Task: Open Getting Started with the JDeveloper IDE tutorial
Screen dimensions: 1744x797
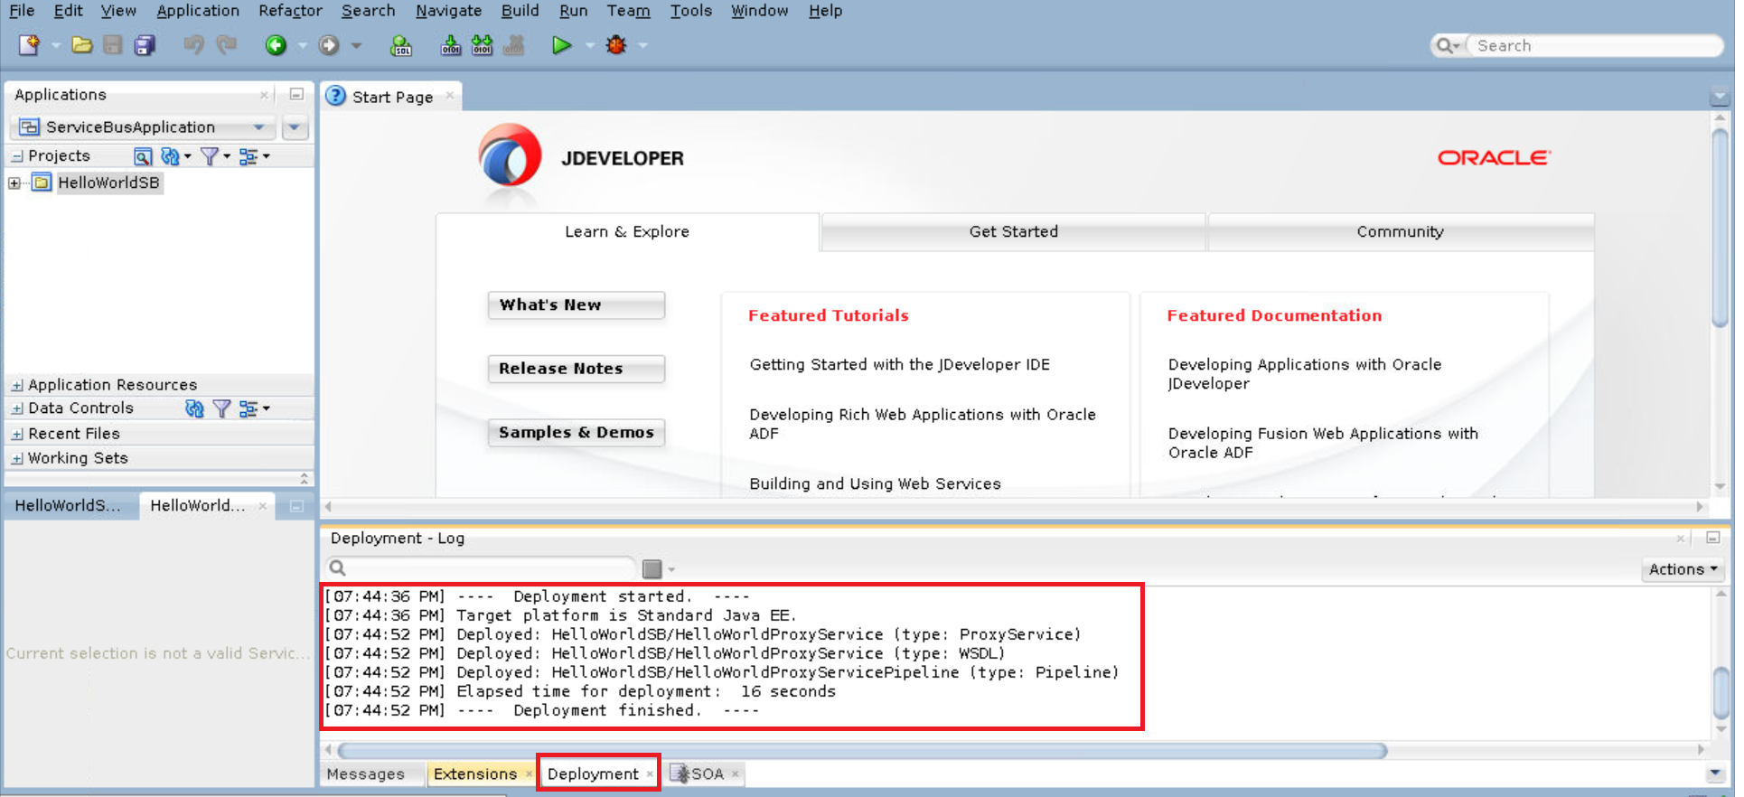Action: point(900,365)
